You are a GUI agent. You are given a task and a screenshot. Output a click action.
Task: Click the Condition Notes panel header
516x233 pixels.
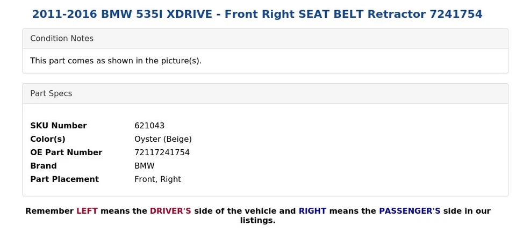coord(62,39)
